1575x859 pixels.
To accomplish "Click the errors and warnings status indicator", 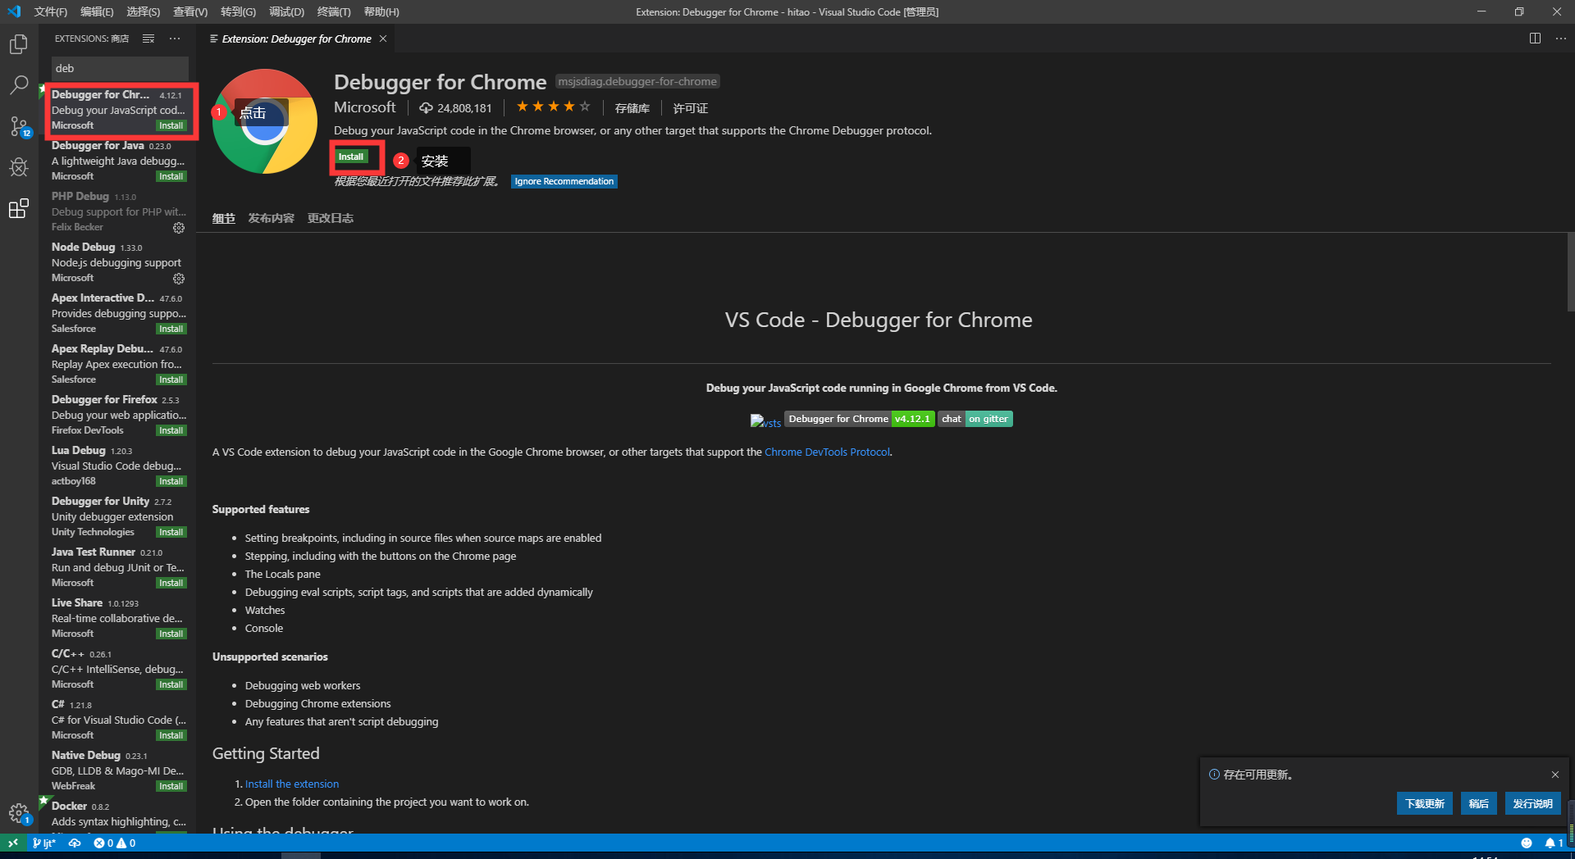I will [x=113, y=843].
